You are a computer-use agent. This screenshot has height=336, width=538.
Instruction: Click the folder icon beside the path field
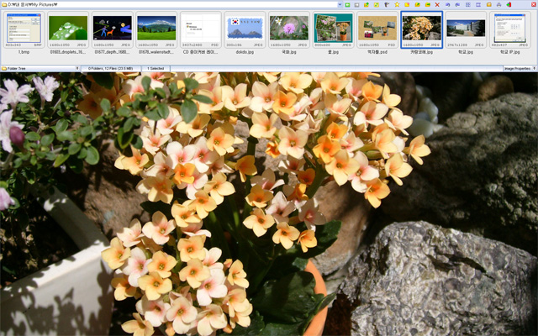pyautogui.click(x=4, y=5)
